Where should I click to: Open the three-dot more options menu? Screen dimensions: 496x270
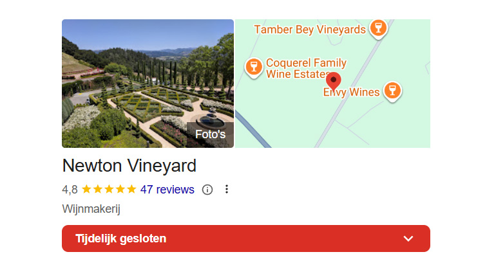[227, 189]
